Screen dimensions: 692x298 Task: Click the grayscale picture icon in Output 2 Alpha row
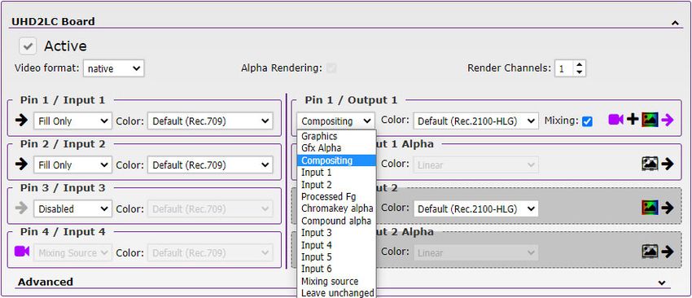(650, 252)
